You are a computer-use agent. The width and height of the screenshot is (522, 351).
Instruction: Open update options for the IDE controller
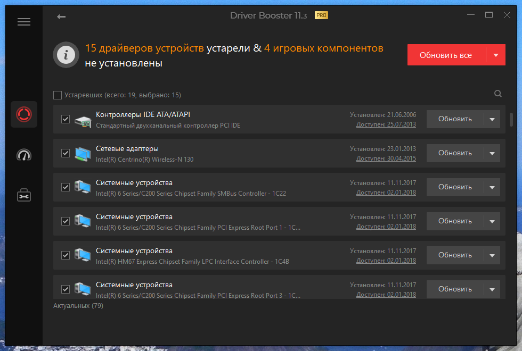492,119
